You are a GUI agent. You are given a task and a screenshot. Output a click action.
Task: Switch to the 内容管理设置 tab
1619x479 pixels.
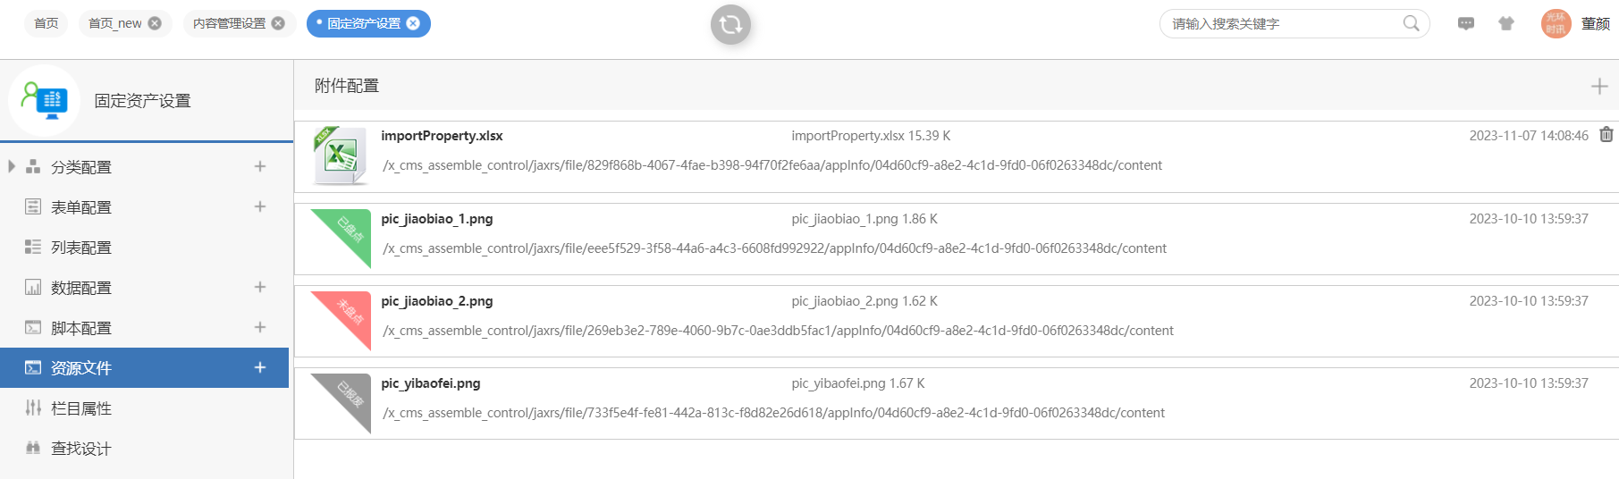tap(229, 23)
